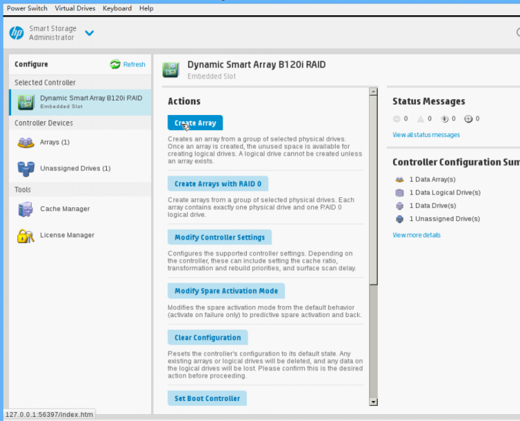Click the Data Drive(s) summary icon

click(399, 206)
